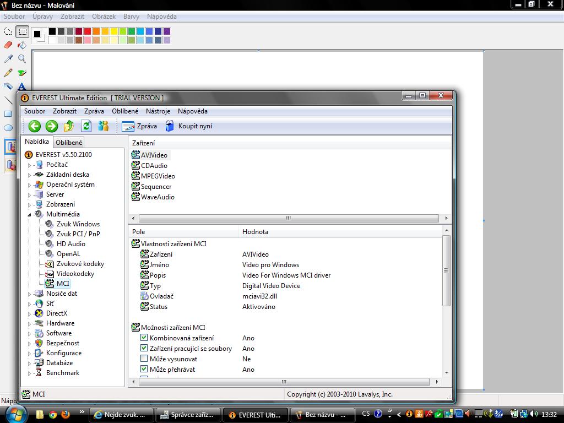This screenshot has height=423, width=564.
Task: Click the green Forward arrow in EVEREST toolbar
Action: [52, 126]
